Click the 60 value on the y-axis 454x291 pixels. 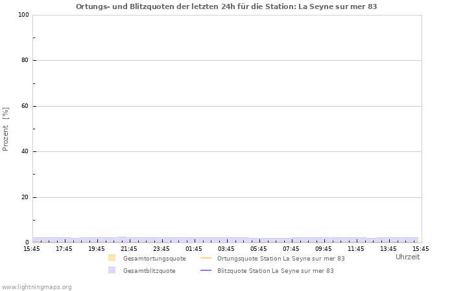coord(25,106)
